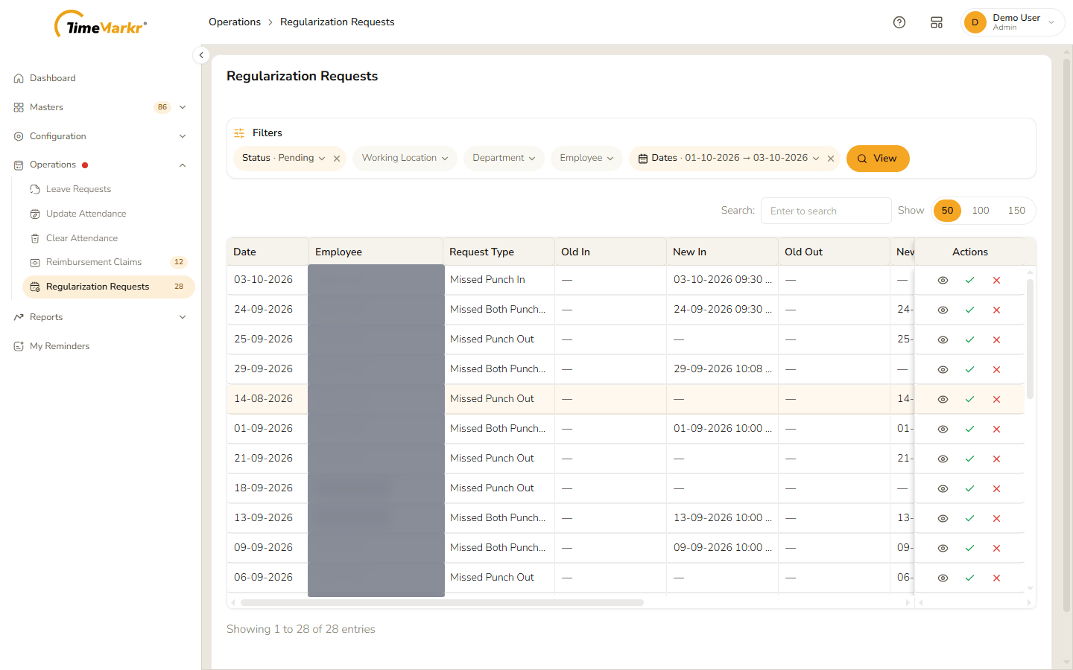Click the layout grid icon in header
Screen dimensions: 1073x670
pos(937,22)
